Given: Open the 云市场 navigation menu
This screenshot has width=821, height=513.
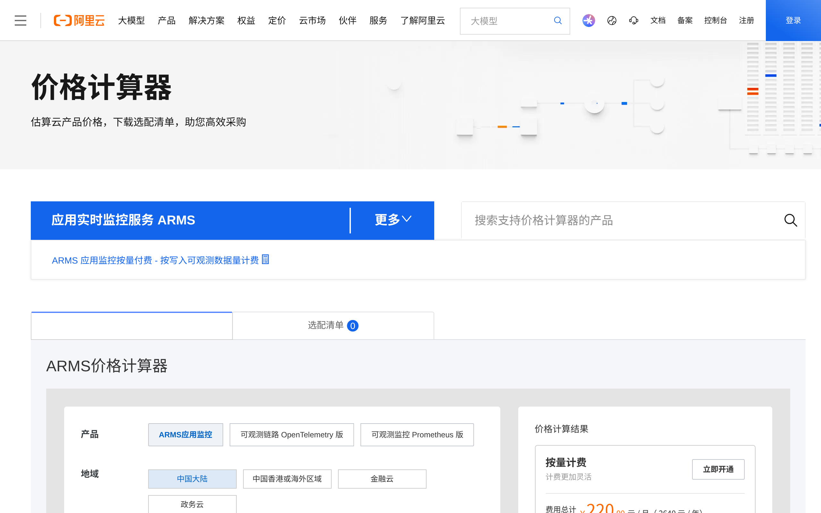Looking at the screenshot, I should [312, 20].
